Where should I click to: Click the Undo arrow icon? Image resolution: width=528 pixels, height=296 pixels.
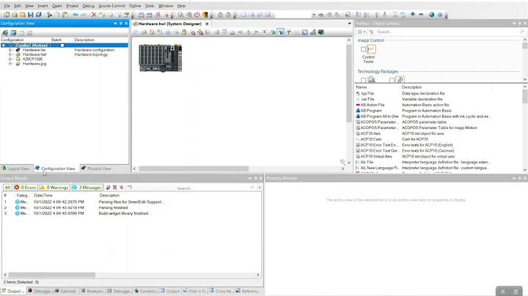click(76, 15)
